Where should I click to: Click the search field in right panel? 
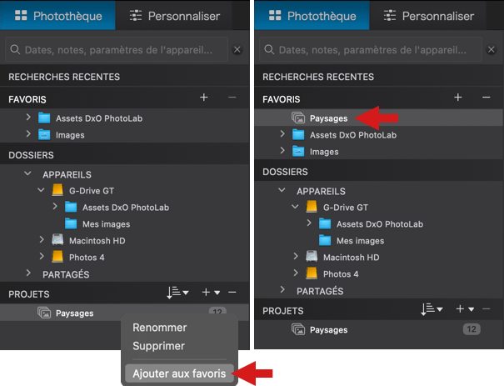[371, 49]
